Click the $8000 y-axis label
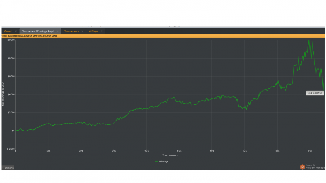 click(11, 58)
